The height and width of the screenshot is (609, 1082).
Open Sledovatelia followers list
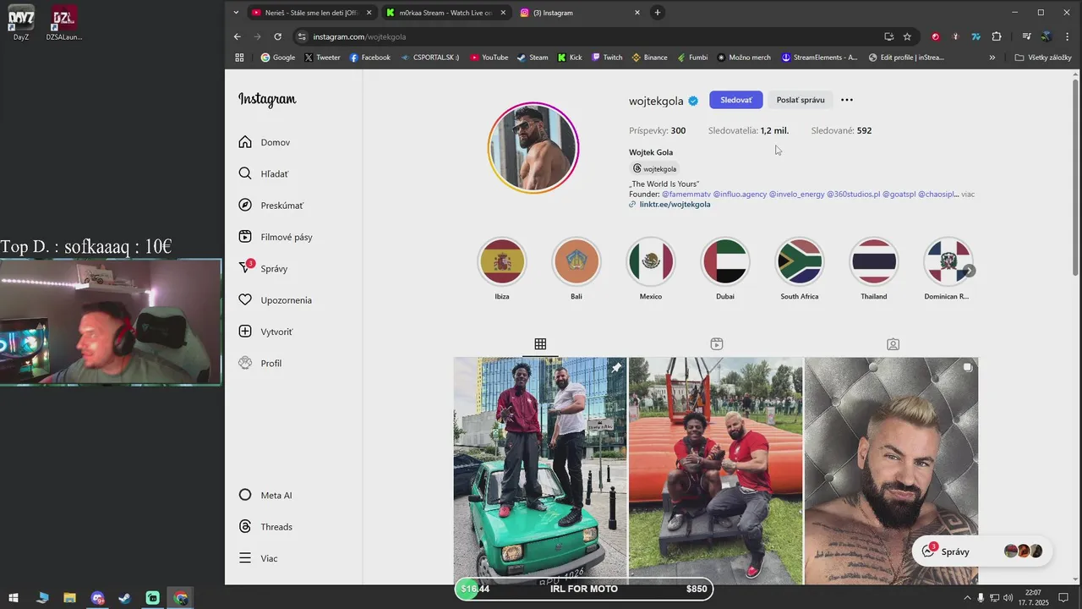click(748, 130)
